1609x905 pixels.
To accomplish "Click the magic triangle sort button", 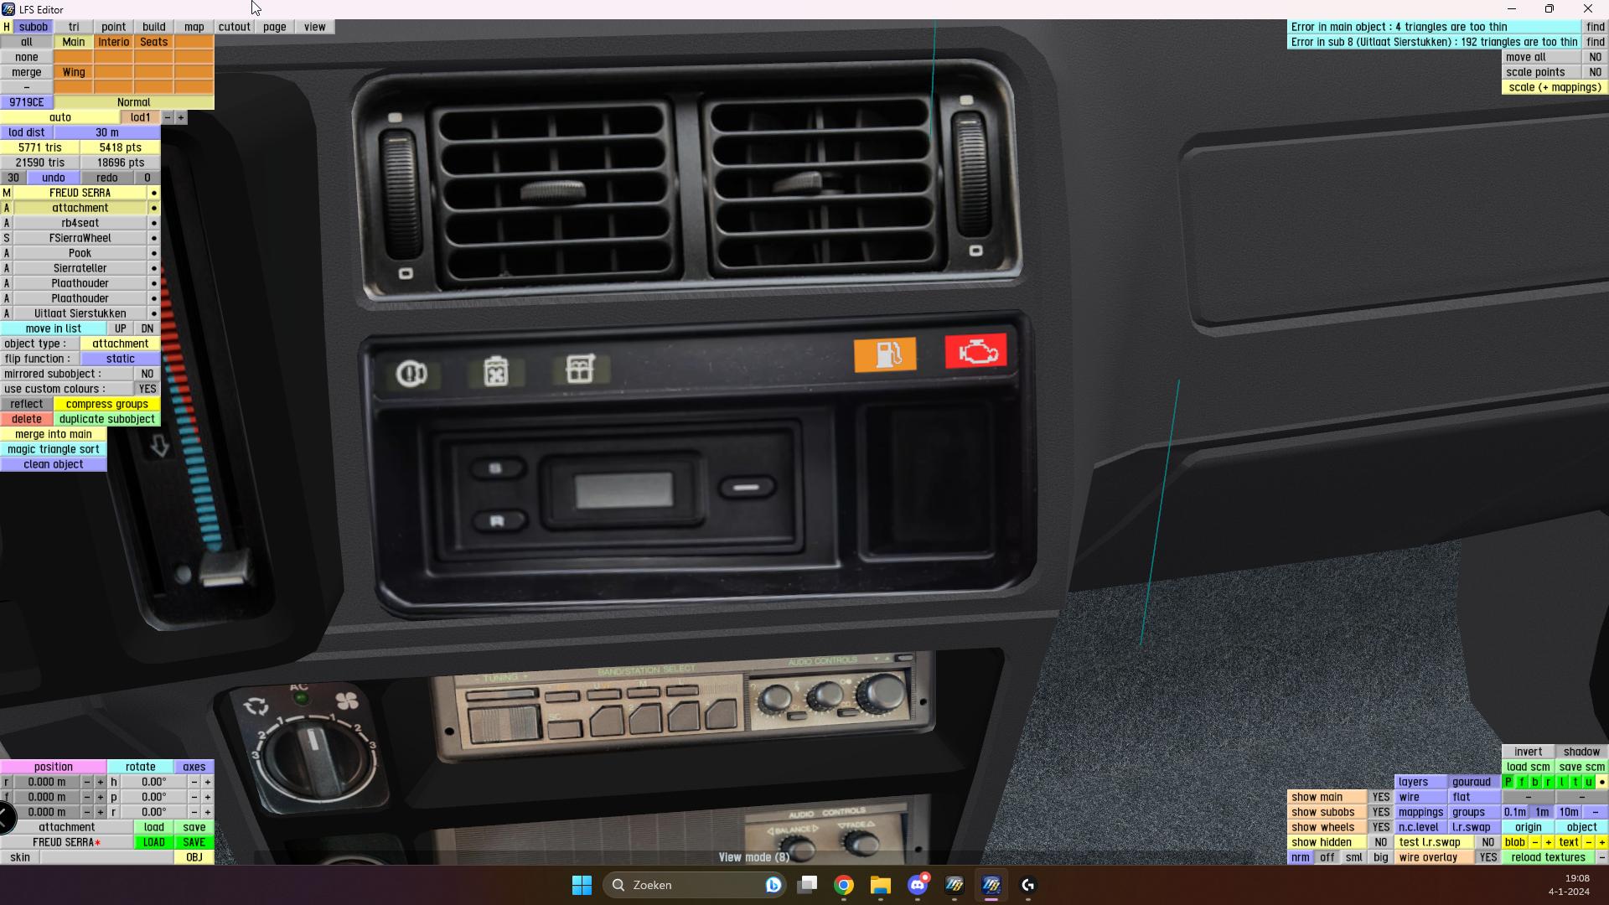I will pos(53,449).
